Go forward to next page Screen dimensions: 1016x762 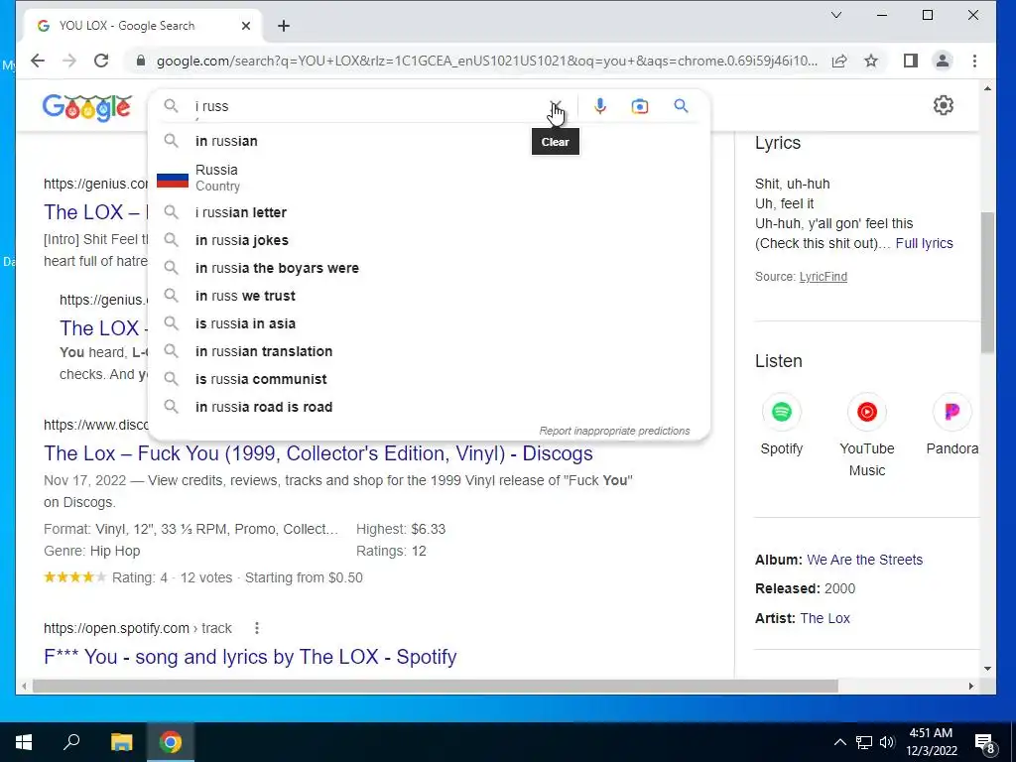69,61
